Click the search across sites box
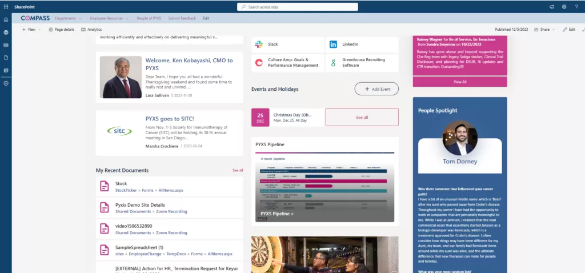585x273 pixels. [298, 7]
